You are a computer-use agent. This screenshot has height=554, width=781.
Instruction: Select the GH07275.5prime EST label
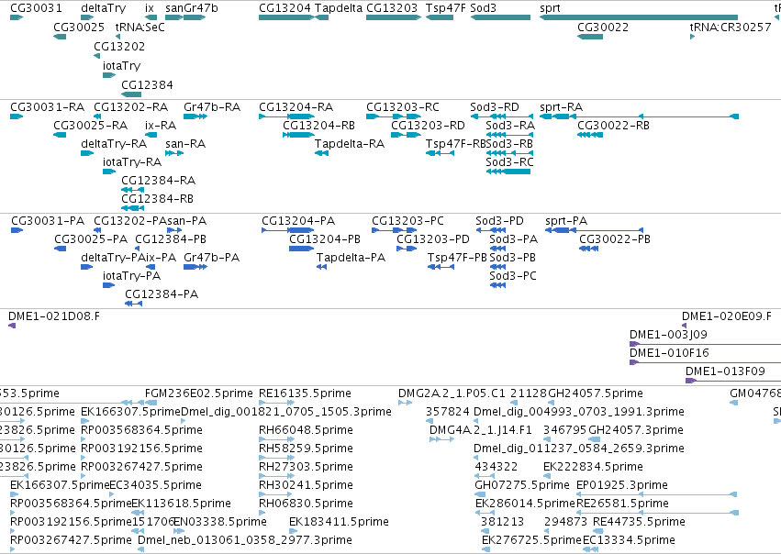(x=522, y=485)
